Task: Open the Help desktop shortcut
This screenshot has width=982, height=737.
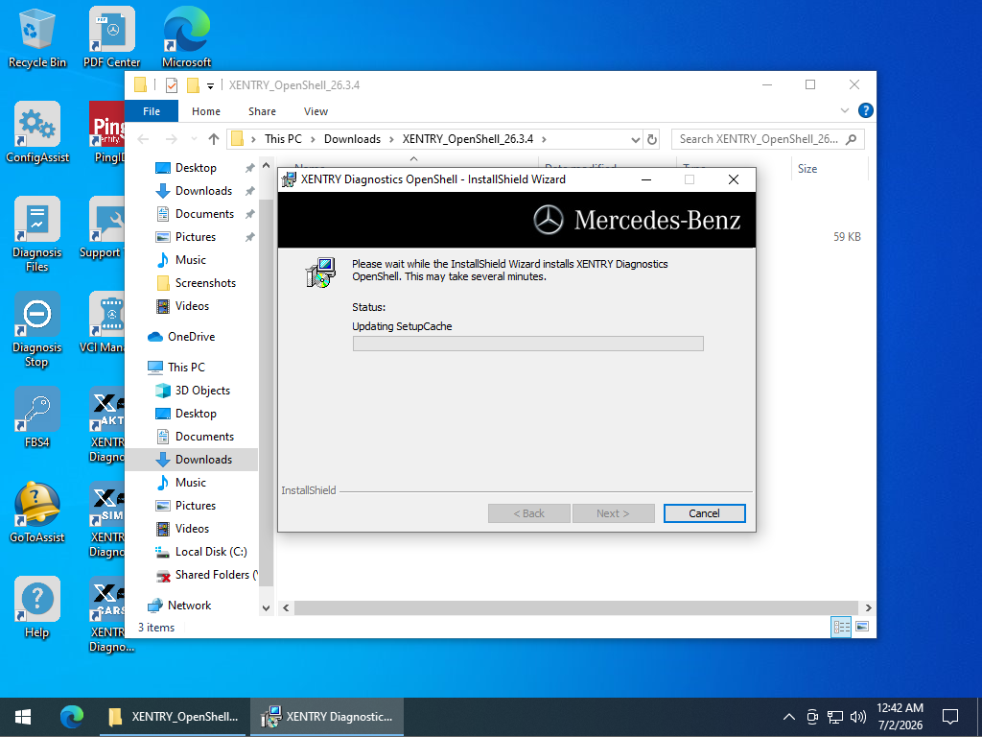Action: (x=37, y=607)
